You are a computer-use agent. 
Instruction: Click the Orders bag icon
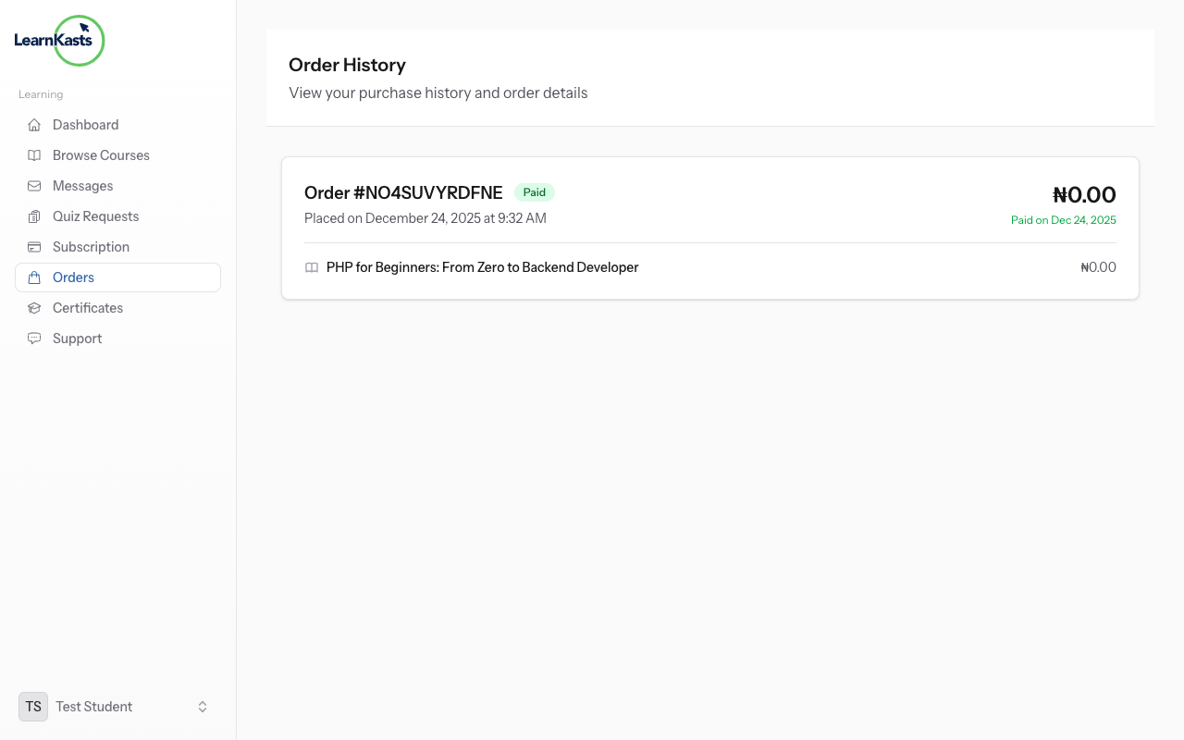33,277
